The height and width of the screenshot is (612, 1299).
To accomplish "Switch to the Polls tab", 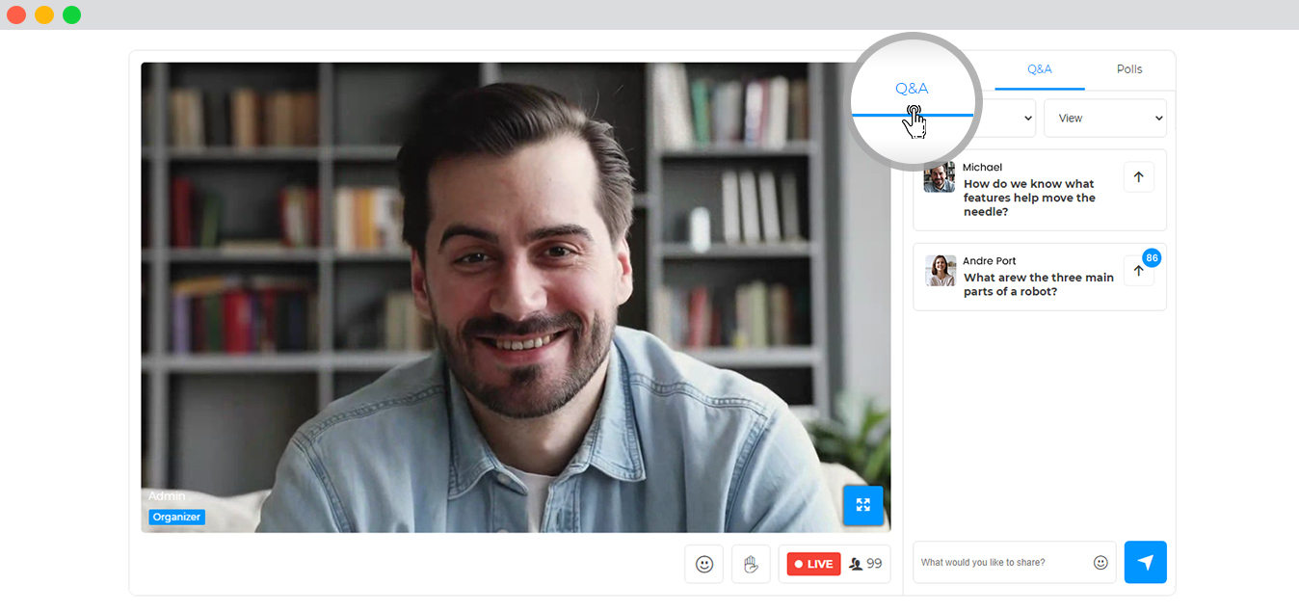I will [x=1129, y=69].
